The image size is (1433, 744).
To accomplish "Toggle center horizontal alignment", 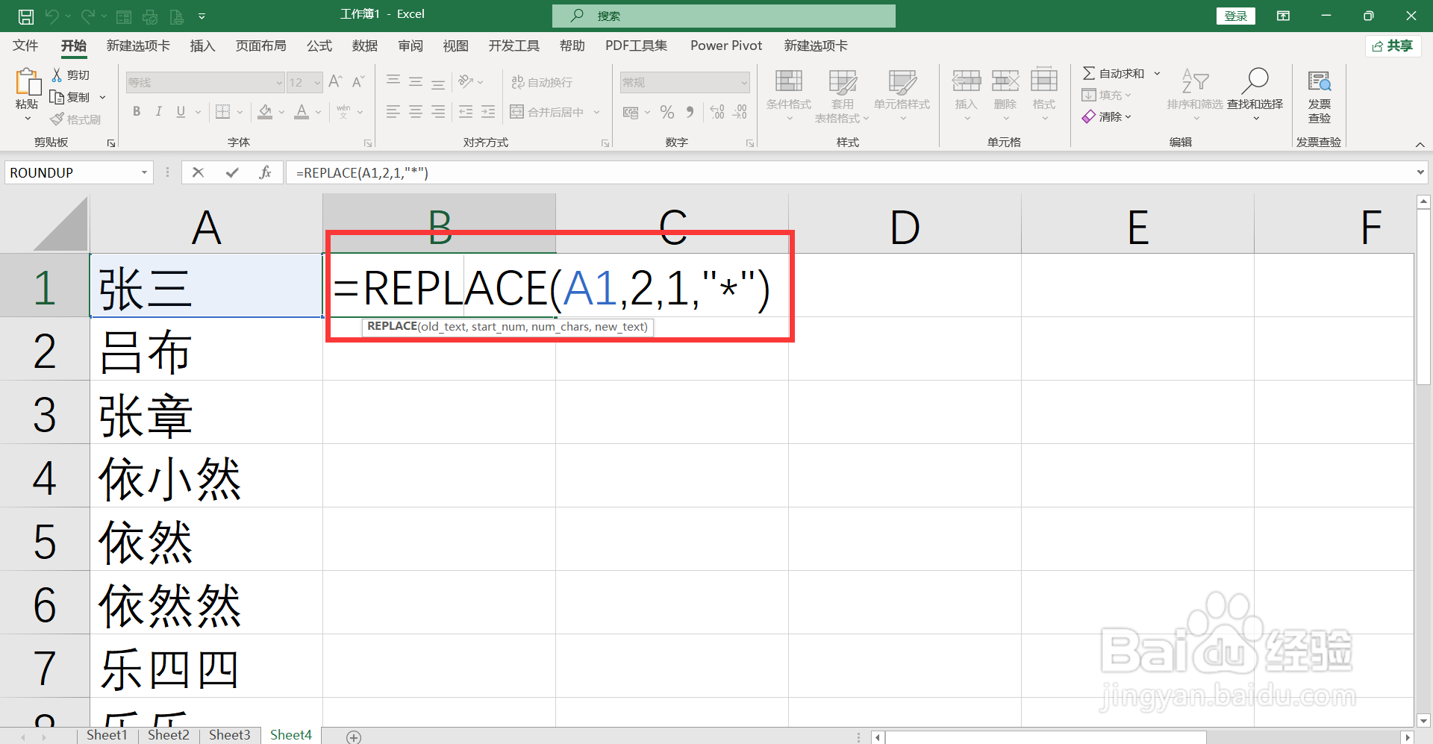I will (x=416, y=112).
